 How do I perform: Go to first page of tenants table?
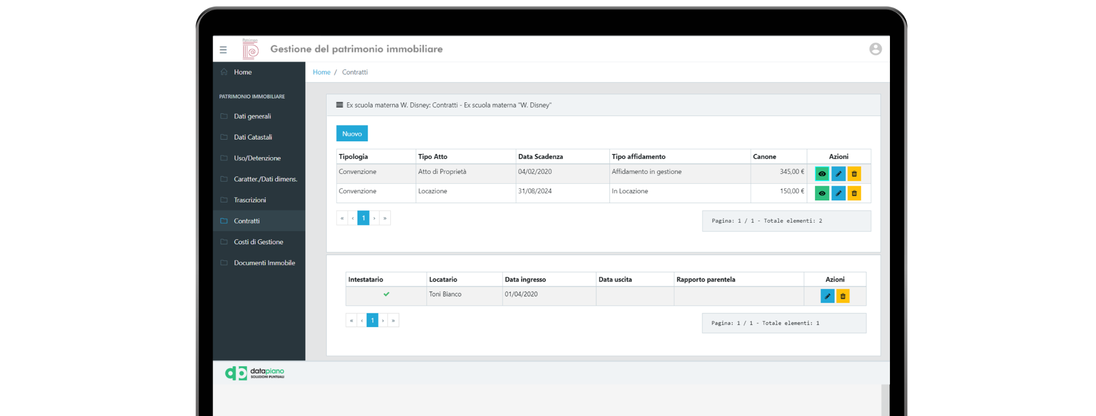(x=351, y=321)
